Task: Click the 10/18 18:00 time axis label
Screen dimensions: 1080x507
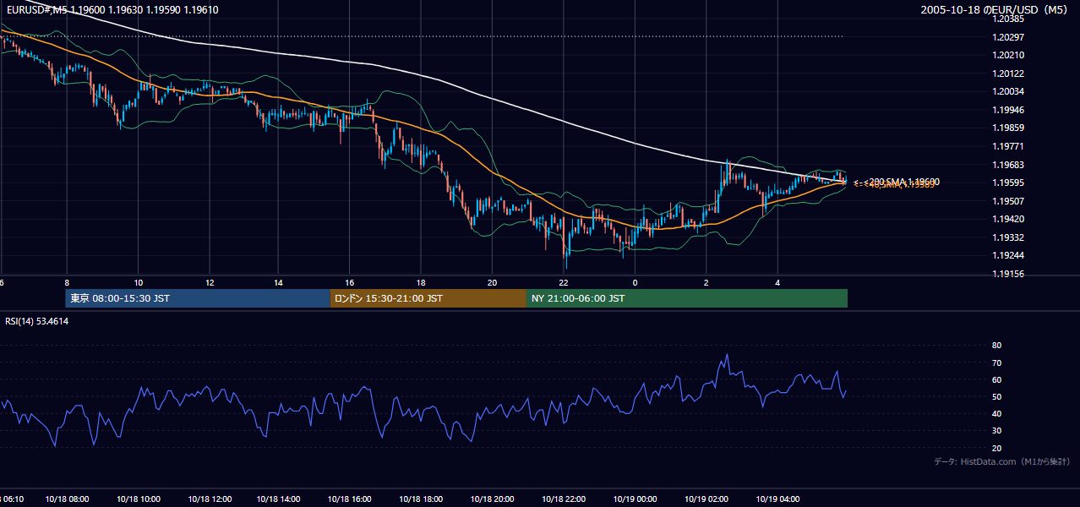Action: point(422,499)
